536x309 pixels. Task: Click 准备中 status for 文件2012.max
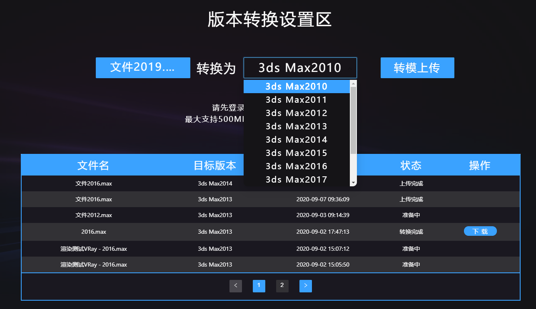tap(411, 215)
